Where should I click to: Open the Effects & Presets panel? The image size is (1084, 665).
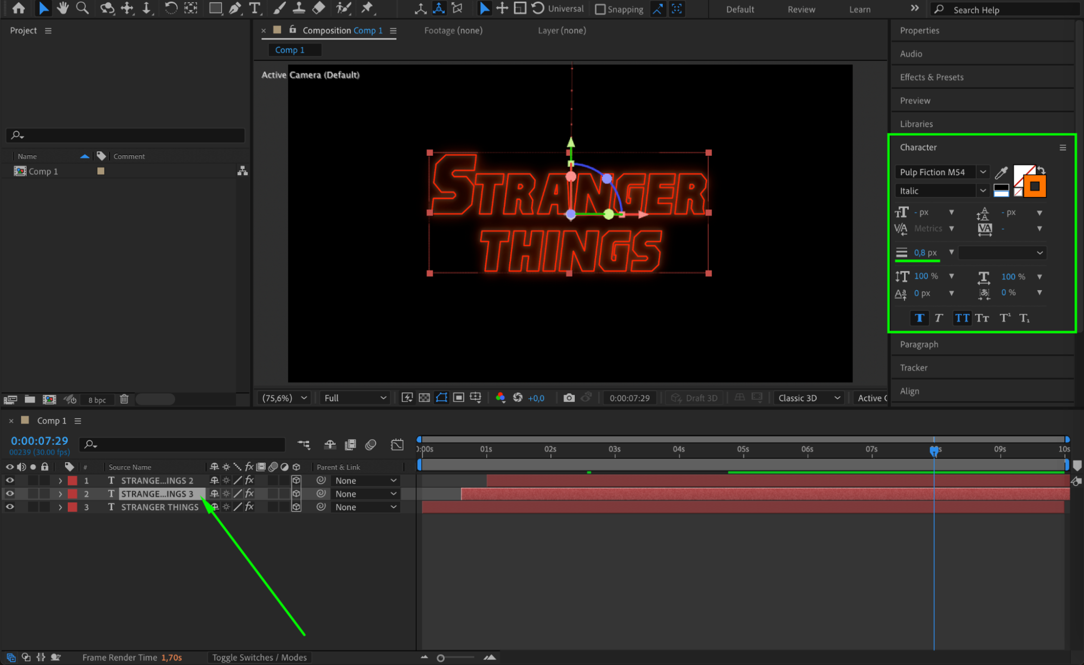(932, 77)
